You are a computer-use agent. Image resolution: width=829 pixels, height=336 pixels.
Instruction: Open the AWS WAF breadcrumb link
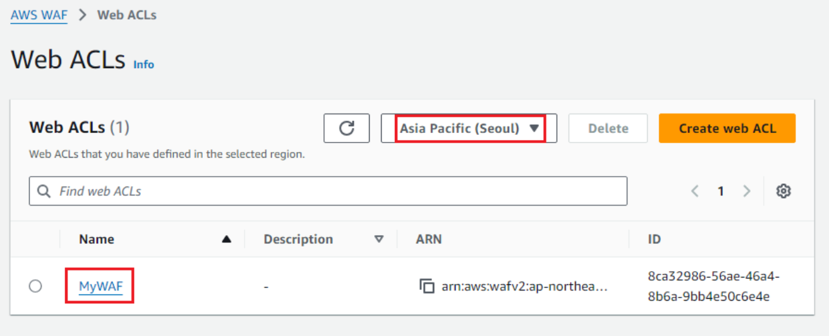tap(39, 15)
